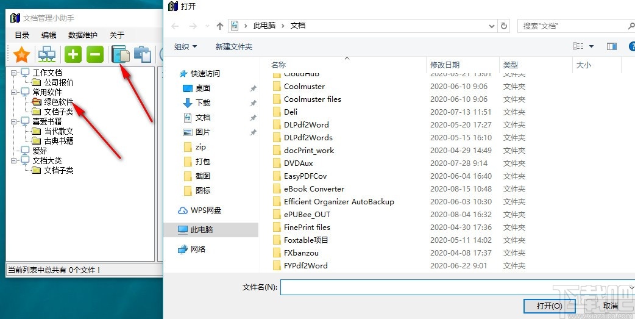
Task: Select 网络 in navigation pane
Action: 198,249
